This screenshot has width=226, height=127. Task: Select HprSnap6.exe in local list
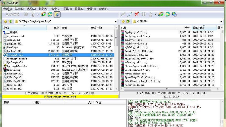[59, 55]
